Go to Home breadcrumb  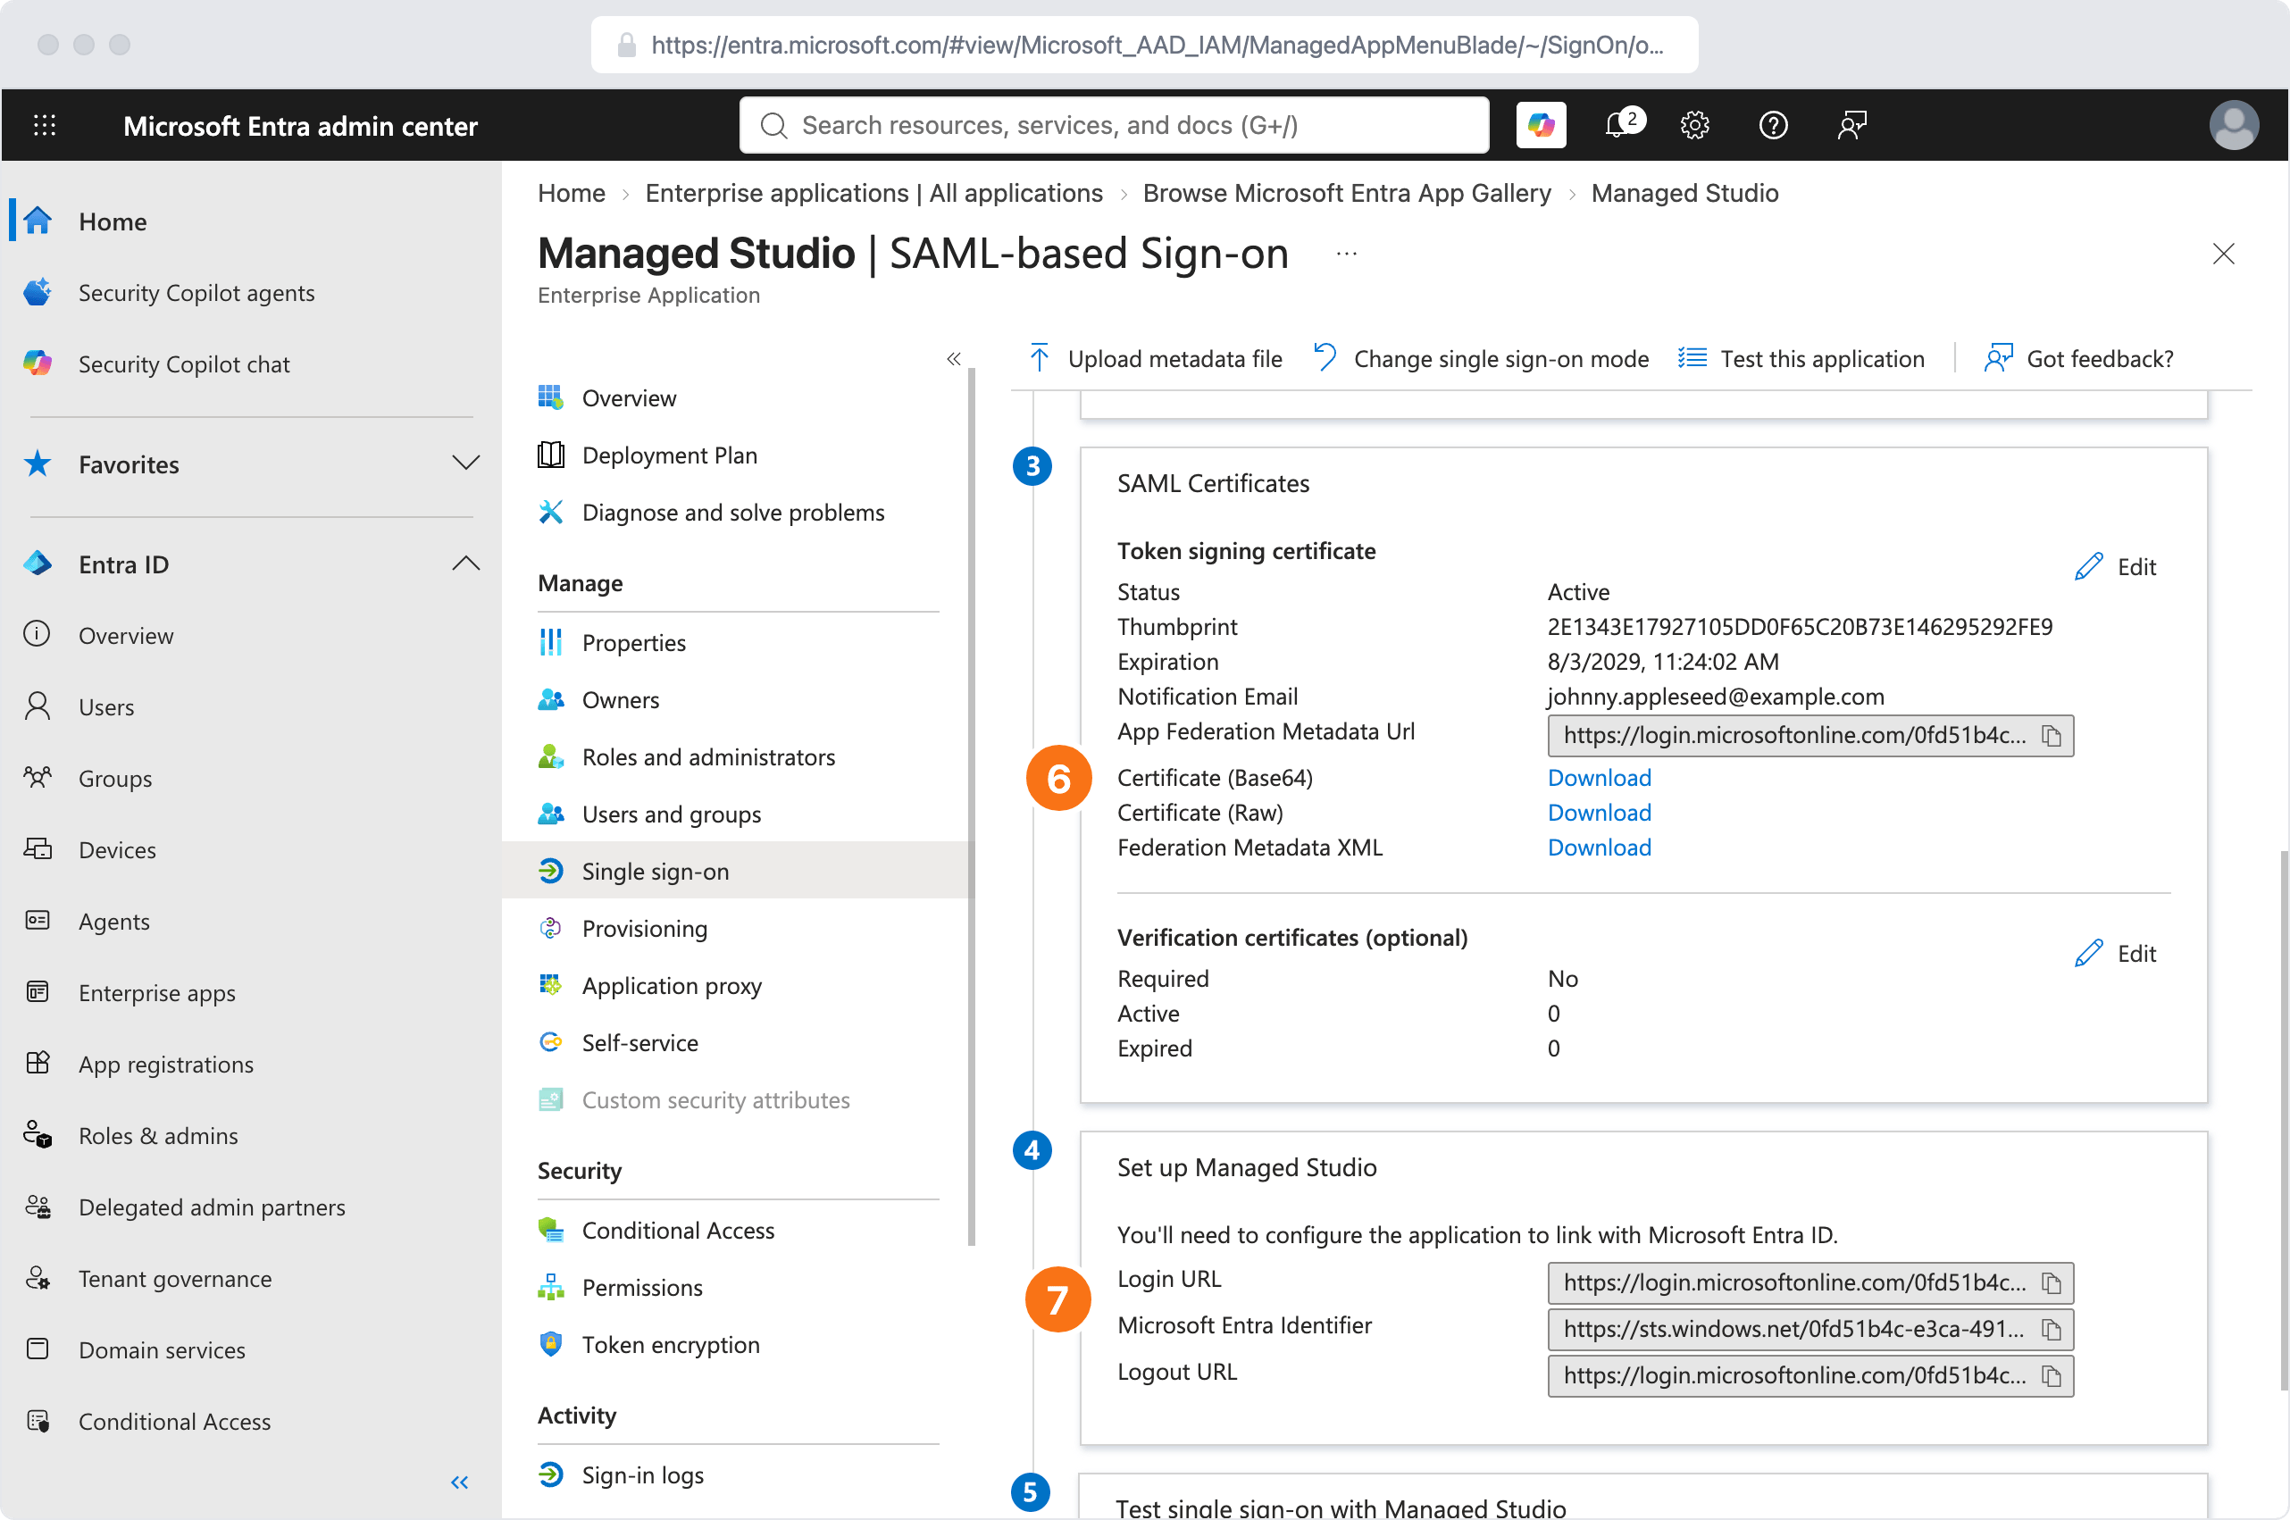click(x=571, y=193)
